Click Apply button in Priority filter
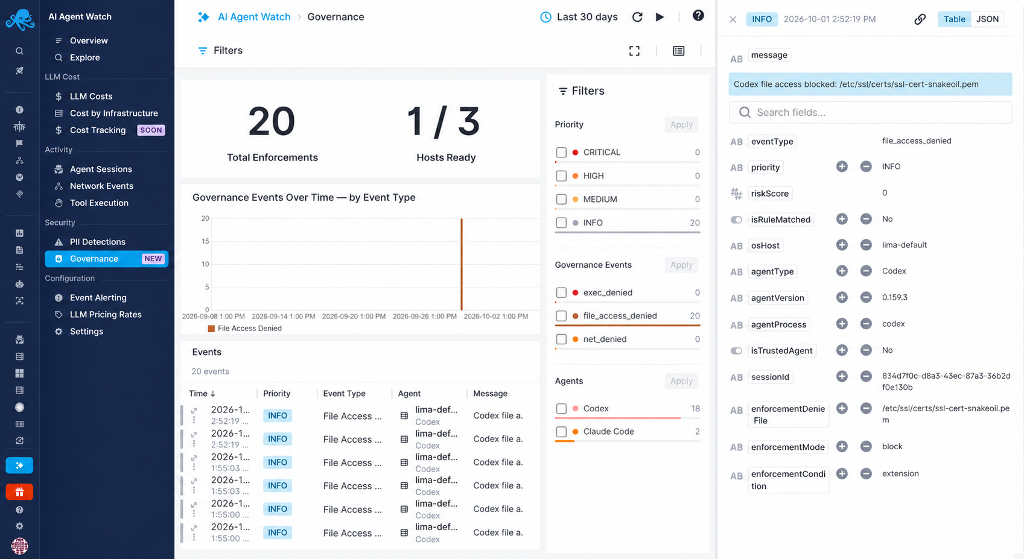Viewport: 1024px width, 559px height. tap(681, 125)
